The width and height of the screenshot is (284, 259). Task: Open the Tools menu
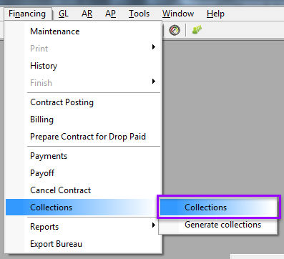[139, 14]
